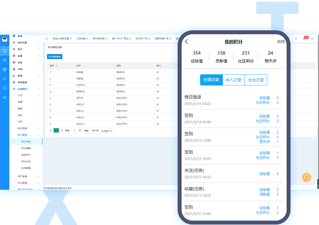319x225 pixels.
Task: Click the page number input in pagination
Action: pyautogui.click(x=74, y=131)
